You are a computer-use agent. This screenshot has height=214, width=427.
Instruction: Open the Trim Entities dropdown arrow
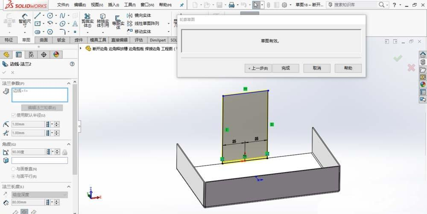point(88,32)
